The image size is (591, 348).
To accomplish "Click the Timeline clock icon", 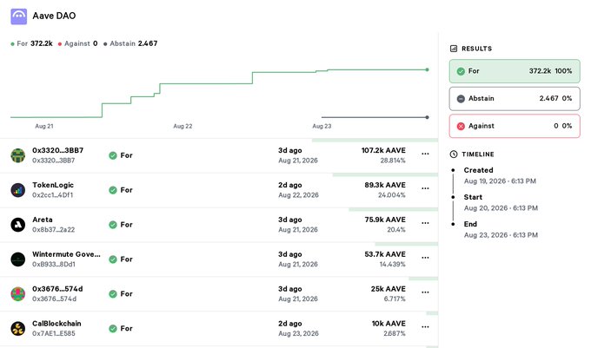I will 454,154.
